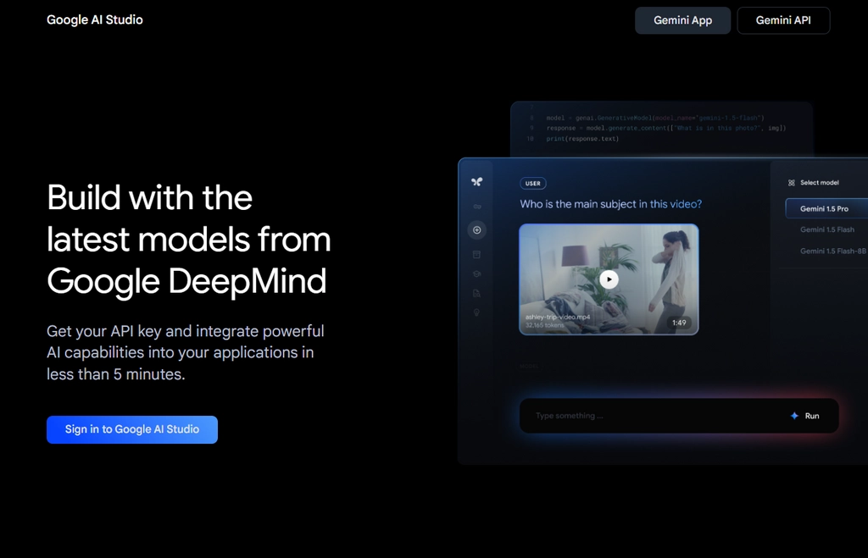Click the 'Build with the latest models' heading
The height and width of the screenshot is (558, 868).
pos(189,240)
